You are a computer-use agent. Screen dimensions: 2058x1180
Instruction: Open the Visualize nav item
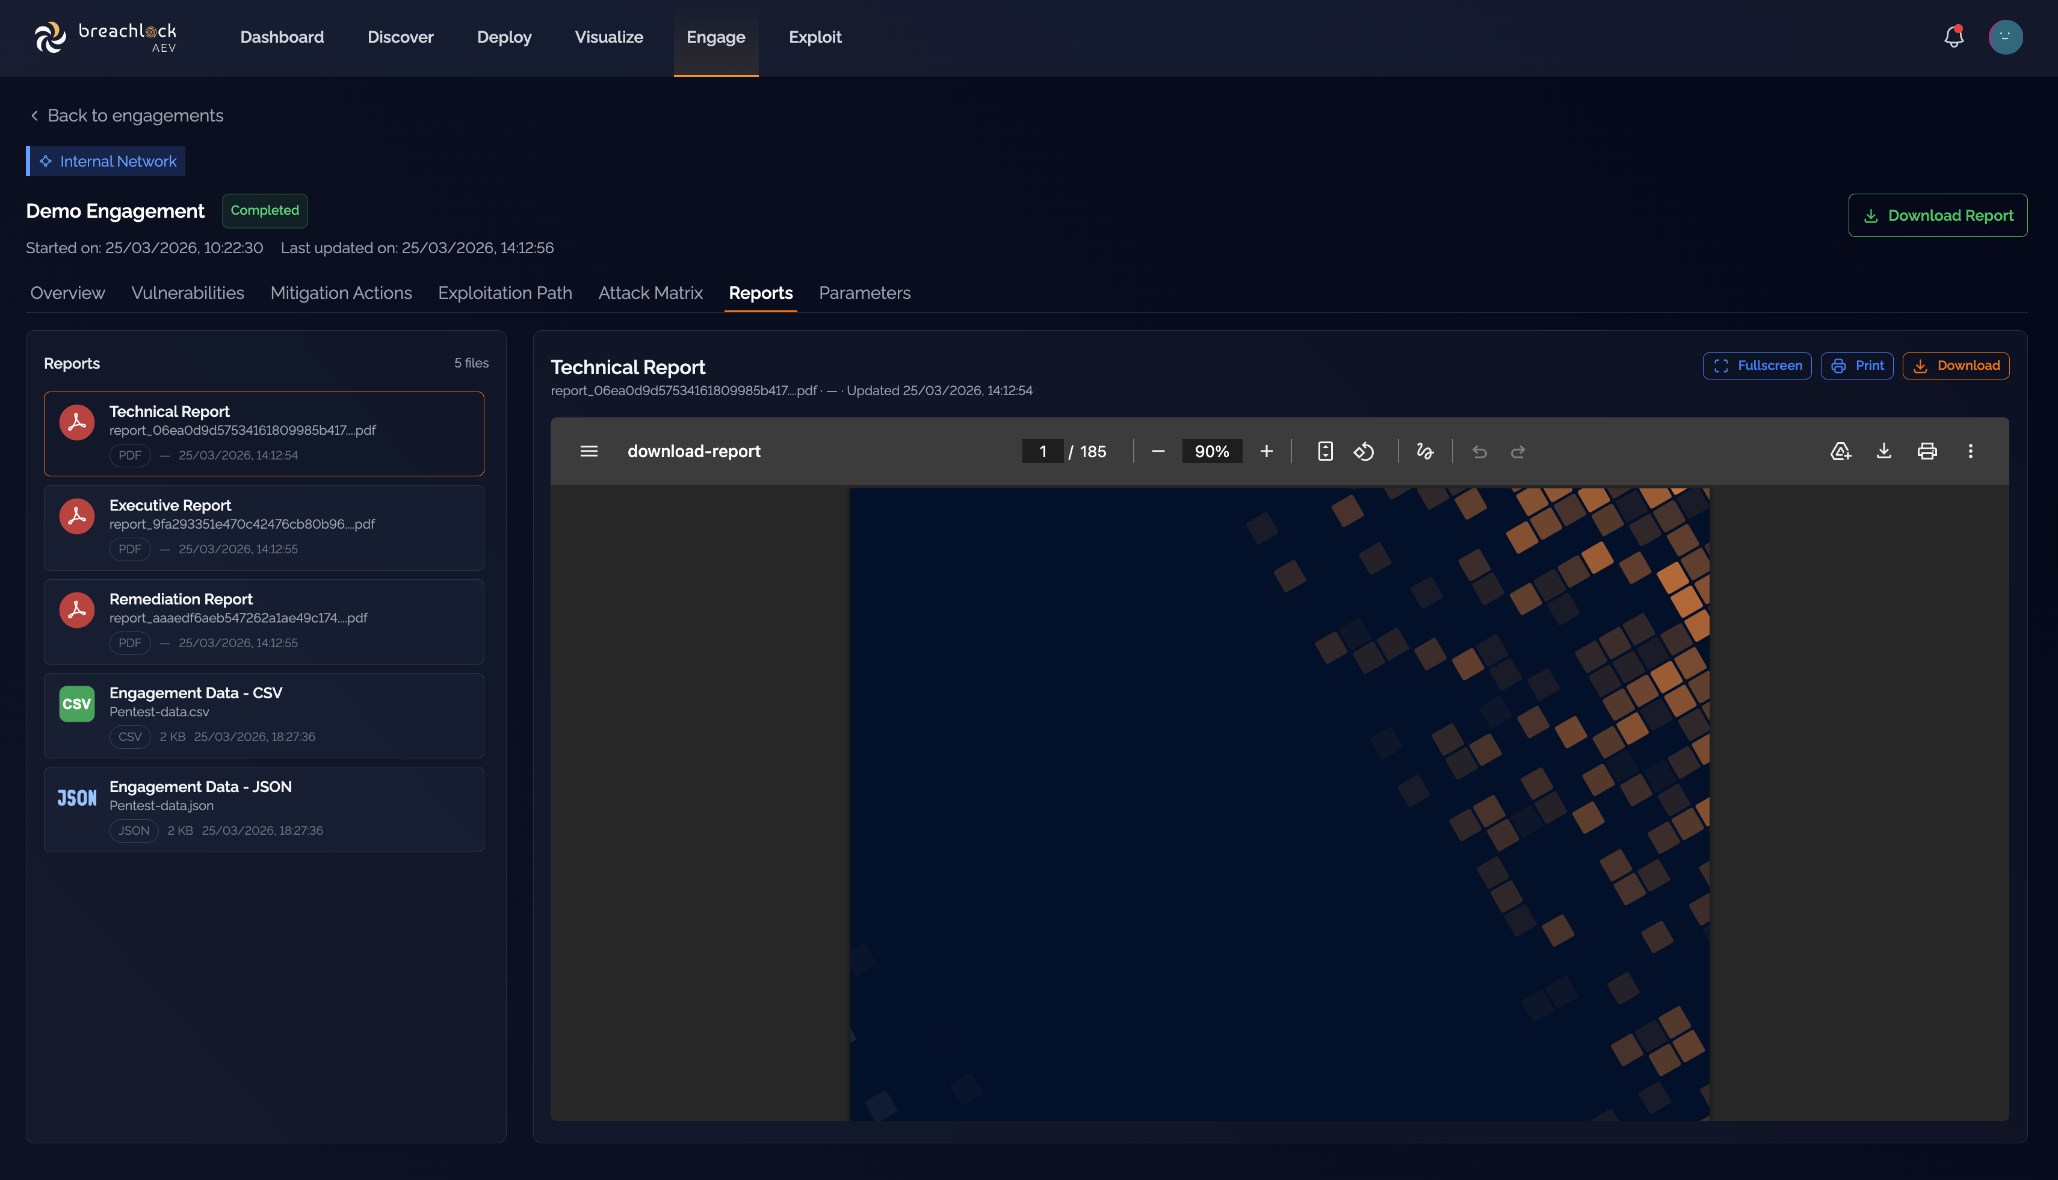tap(608, 37)
